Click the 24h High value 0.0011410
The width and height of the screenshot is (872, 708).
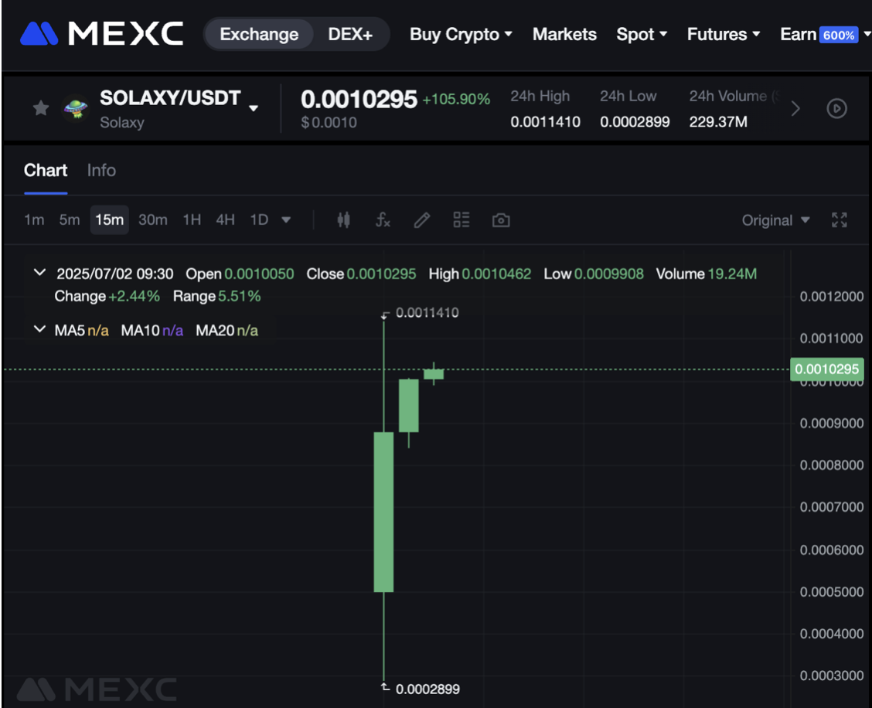545,122
